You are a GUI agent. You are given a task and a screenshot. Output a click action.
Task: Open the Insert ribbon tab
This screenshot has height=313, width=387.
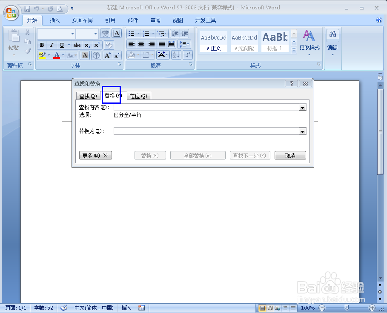pos(55,20)
